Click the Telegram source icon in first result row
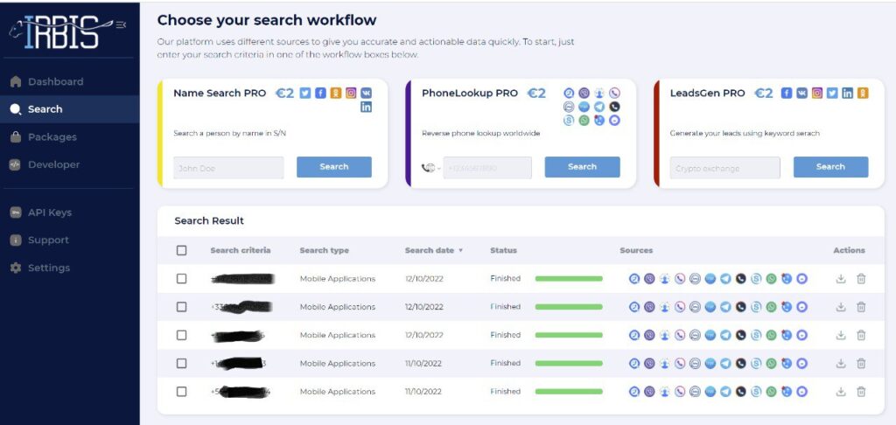Screen dimensions: 896x425 click(725, 279)
